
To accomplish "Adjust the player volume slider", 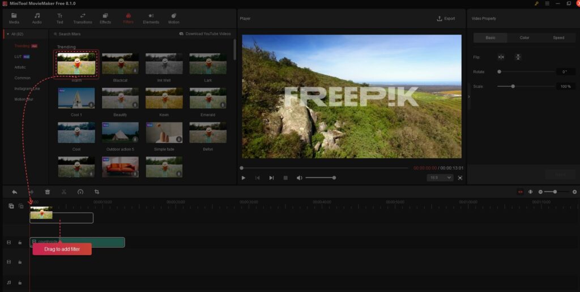I will pyautogui.click(x=320, y=178).
